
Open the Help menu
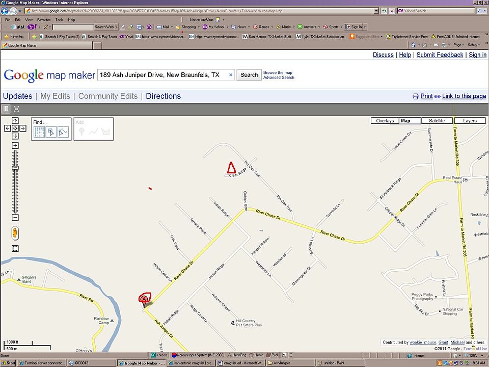tap(71, 20)
